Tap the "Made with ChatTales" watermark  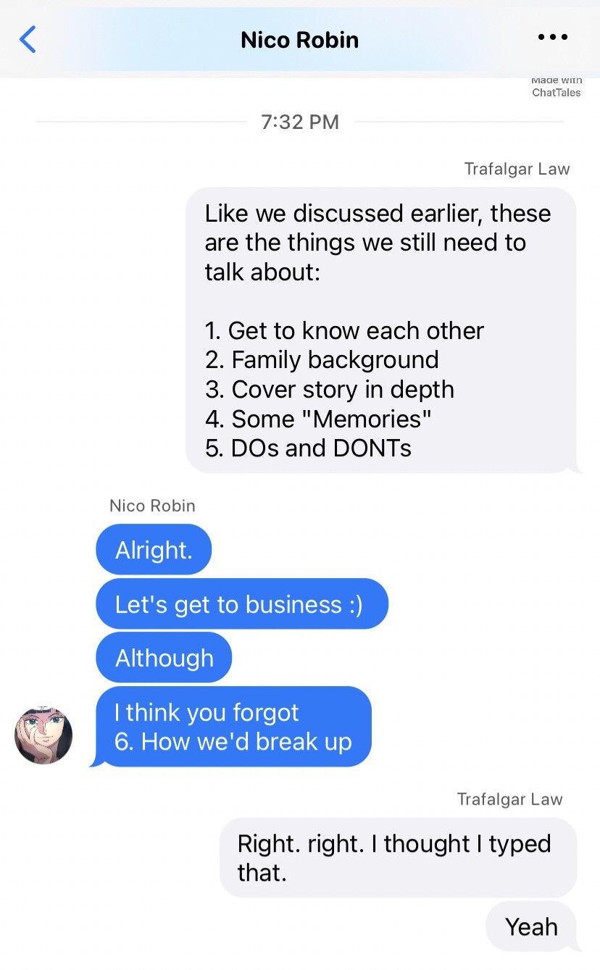(x=556, y=87)
